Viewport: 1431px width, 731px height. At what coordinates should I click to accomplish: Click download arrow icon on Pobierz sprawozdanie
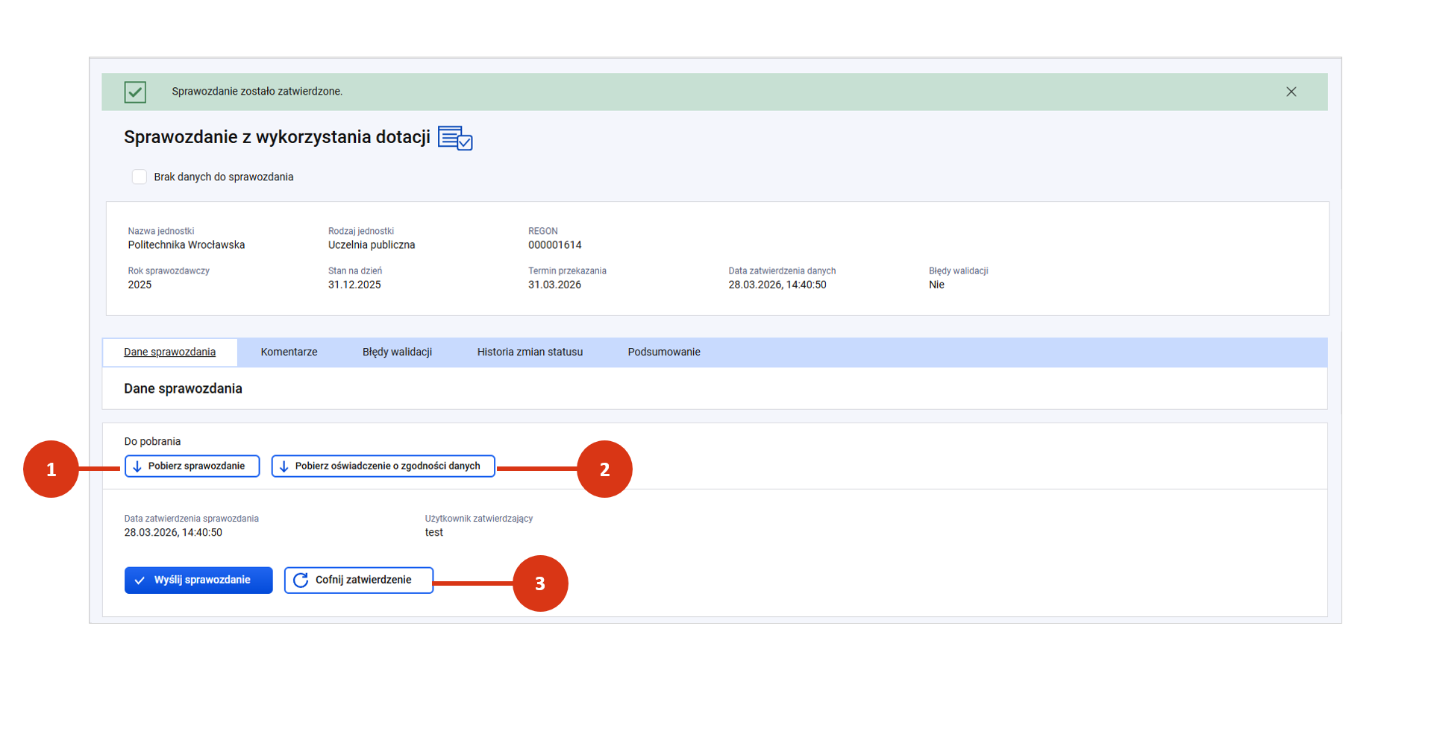pos(137,466)
